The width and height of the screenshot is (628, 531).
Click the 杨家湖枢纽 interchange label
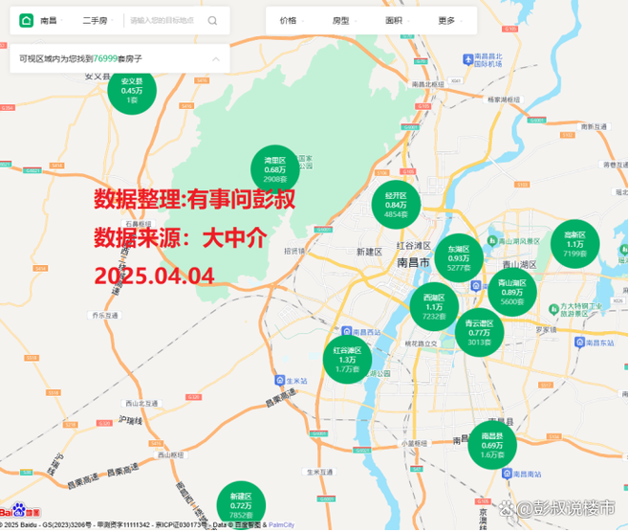click(504, 100)
